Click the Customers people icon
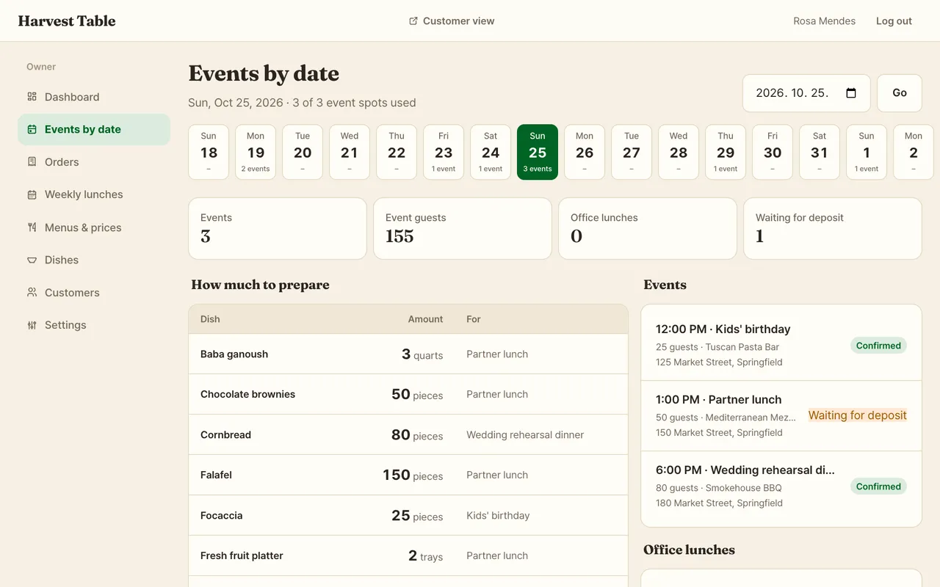Screen dimensions: 940x587 click(x=32, y=293)
